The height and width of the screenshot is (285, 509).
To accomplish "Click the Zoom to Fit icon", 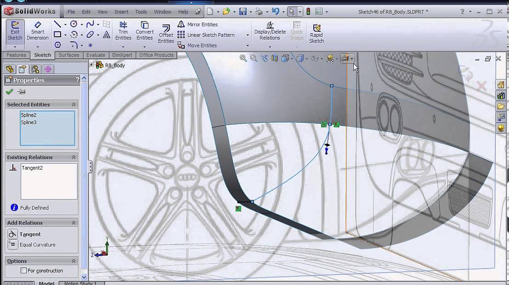I will [x=243, y=58].
